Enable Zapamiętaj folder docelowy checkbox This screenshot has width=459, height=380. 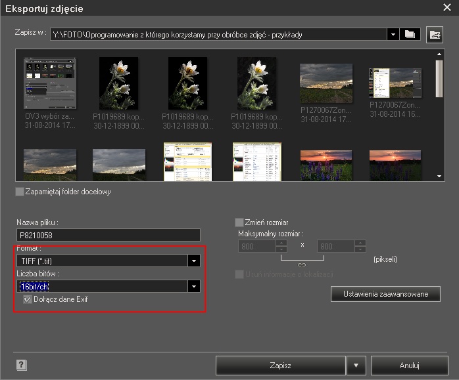tap(19, 192)
